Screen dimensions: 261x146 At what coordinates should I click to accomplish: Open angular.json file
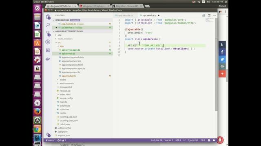pos(64,135)
